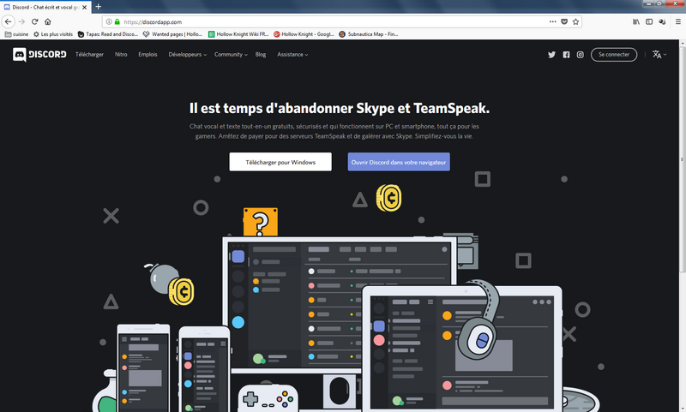Go to the Blog nav item
Screen dimensions: 686x412
point(261,55)
